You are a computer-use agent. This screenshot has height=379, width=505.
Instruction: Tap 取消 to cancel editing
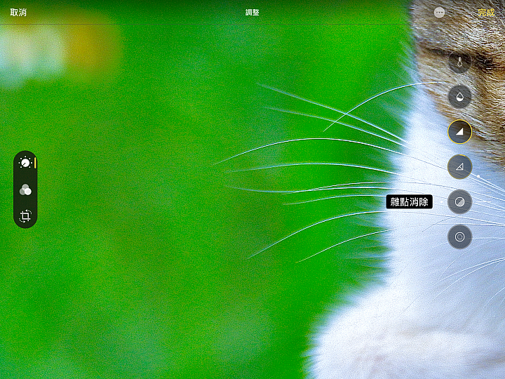click(x=18, y=13)
